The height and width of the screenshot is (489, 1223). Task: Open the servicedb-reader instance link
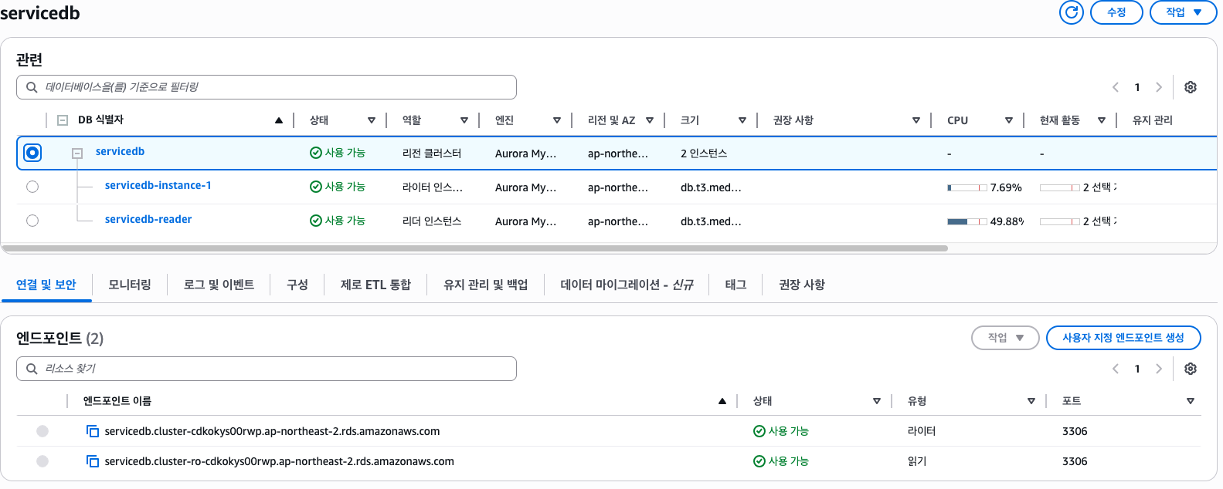[148, 219]
